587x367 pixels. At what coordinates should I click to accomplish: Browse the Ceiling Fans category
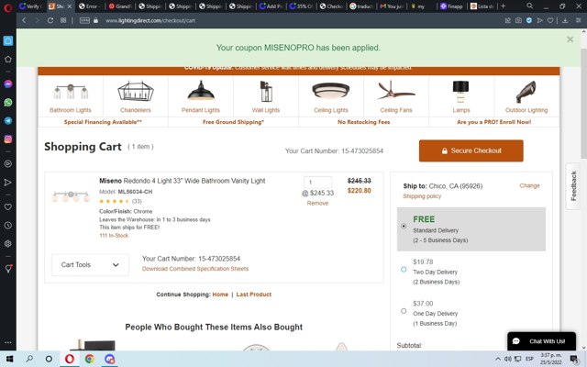click(x=396, y=97)
